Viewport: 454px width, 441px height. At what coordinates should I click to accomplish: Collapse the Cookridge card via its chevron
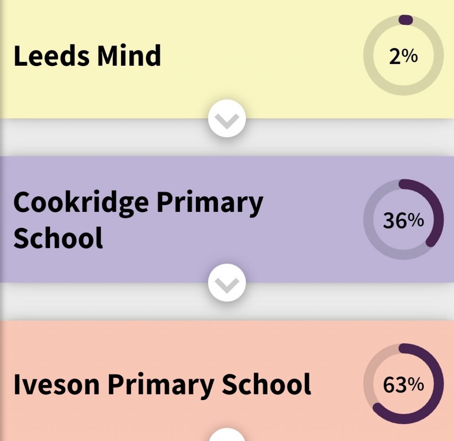point(227,281)
